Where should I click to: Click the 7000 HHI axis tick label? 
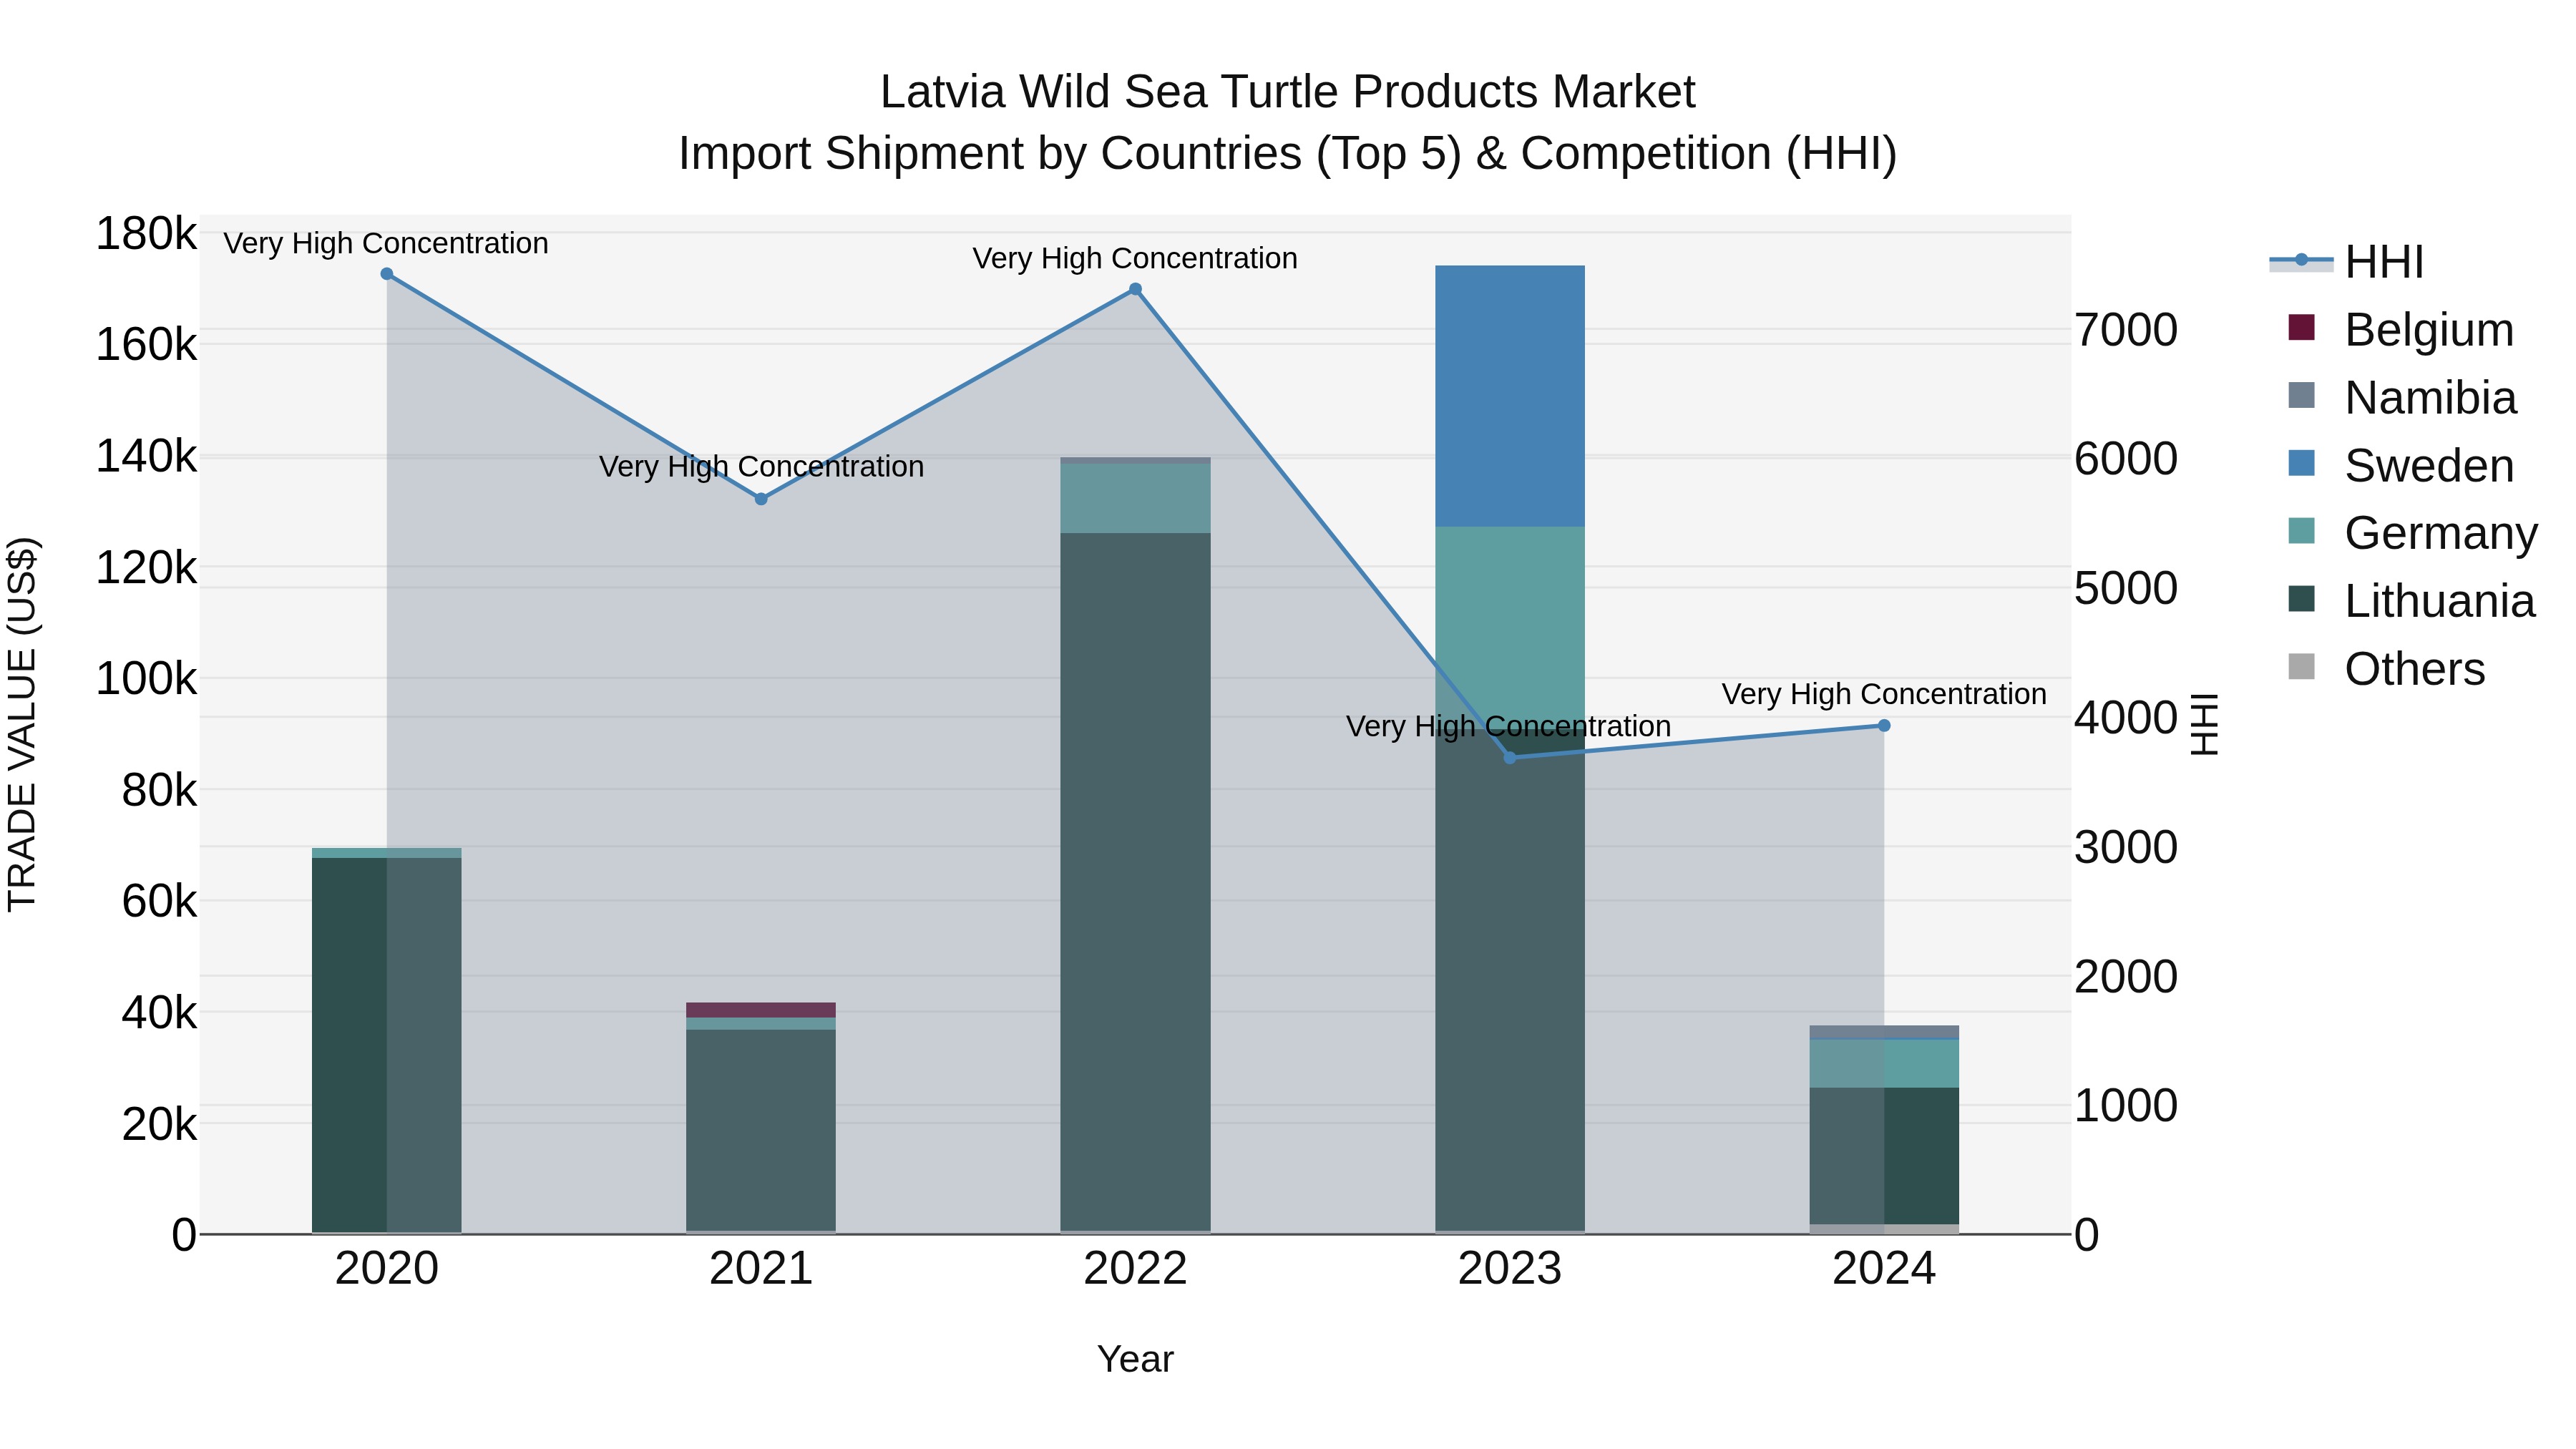point(2126,330)
